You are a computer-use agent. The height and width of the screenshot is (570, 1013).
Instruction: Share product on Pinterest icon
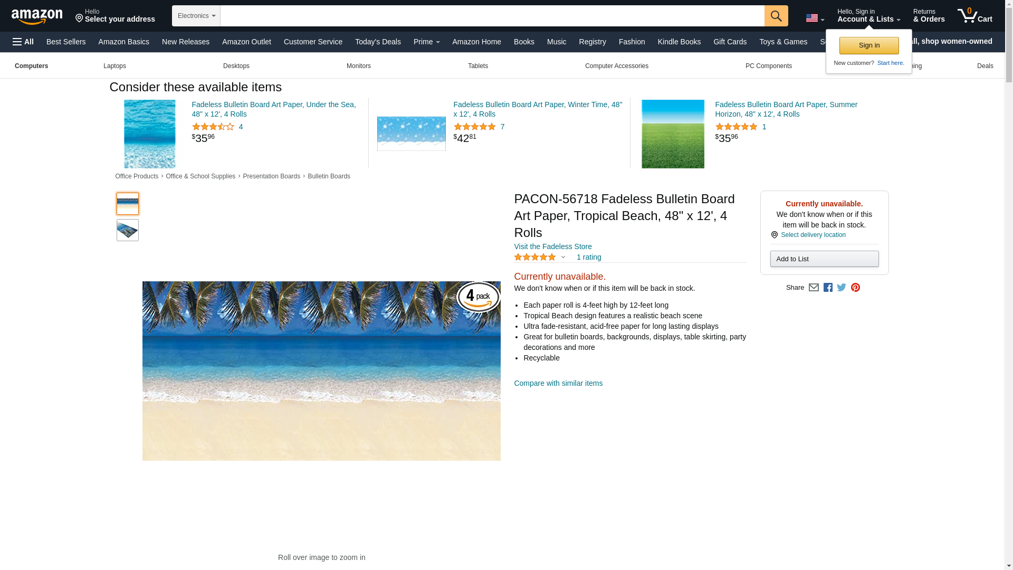(855, 288)
